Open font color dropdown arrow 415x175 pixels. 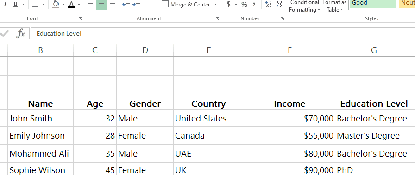click(x=79, y=4)
